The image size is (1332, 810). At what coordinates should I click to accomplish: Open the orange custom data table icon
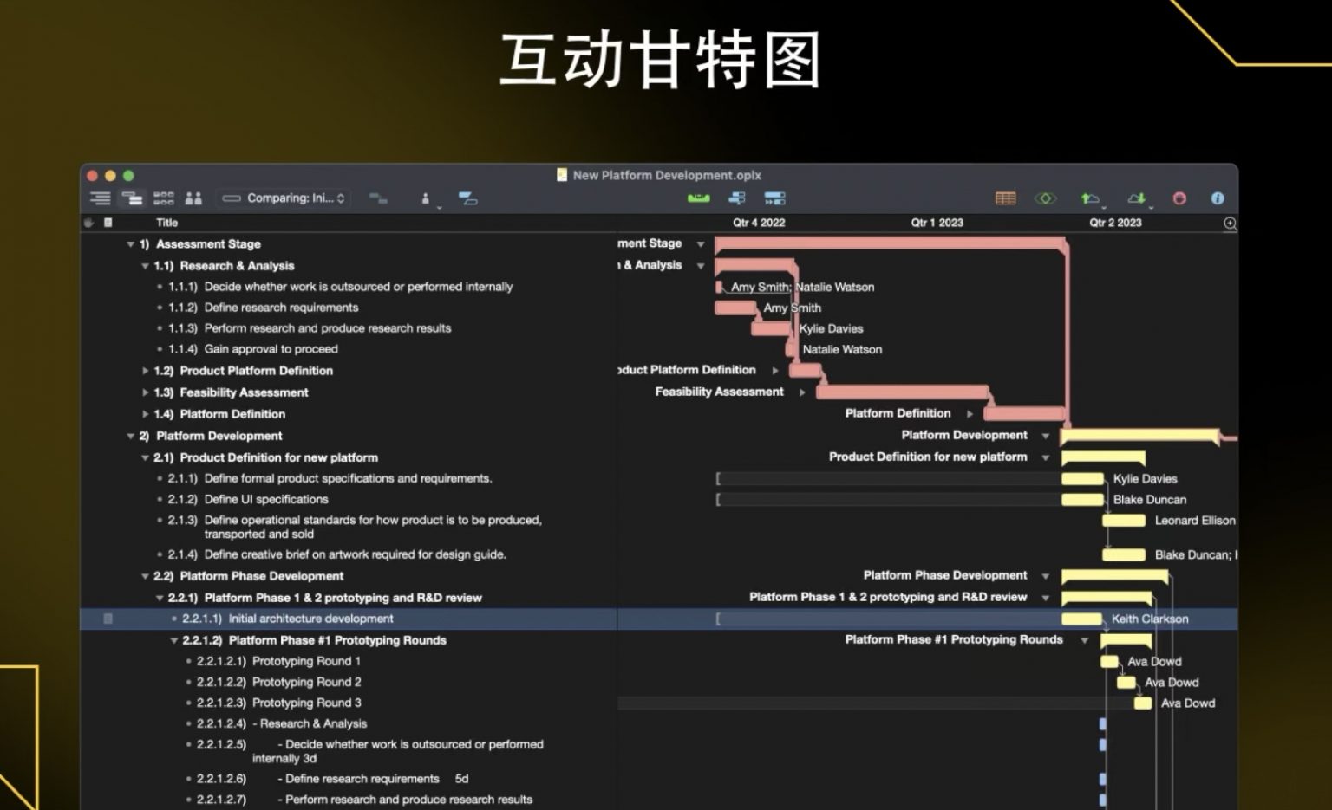[1005, 198]
